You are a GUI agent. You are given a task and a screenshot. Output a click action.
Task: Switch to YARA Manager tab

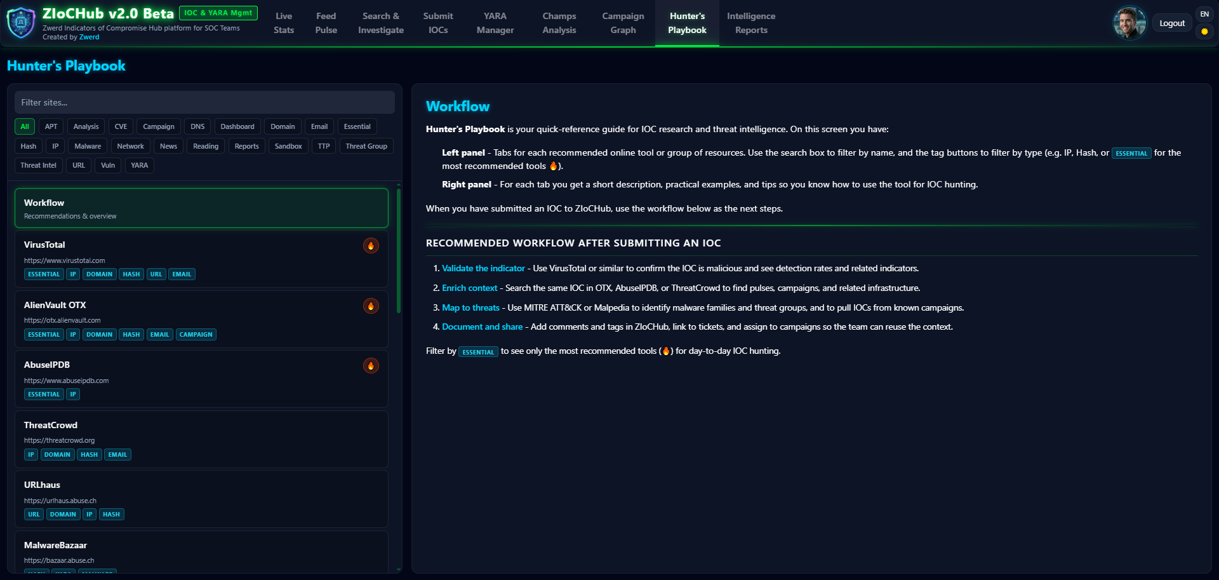coord(495,23)
